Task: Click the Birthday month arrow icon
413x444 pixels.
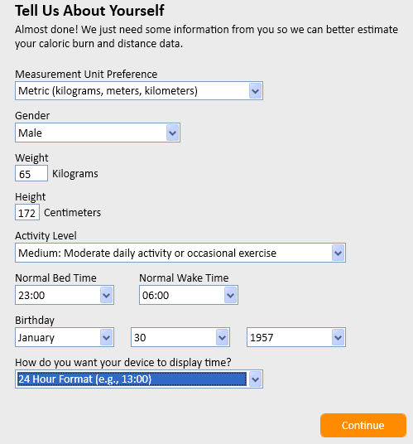Action: pos(107,337)
